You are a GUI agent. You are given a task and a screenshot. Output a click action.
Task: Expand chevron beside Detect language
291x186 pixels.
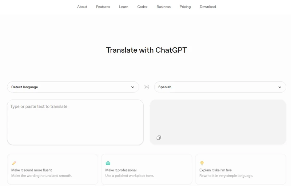click(x=133, y=87)
